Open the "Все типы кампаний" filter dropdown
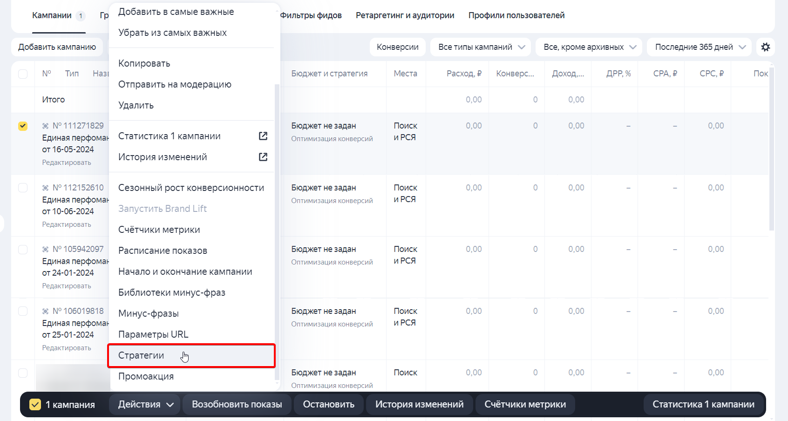 pos(480,47)
